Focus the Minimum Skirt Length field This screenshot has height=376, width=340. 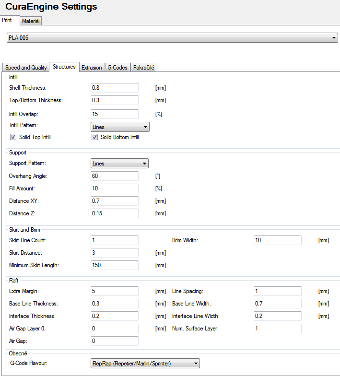click(114, 265)
